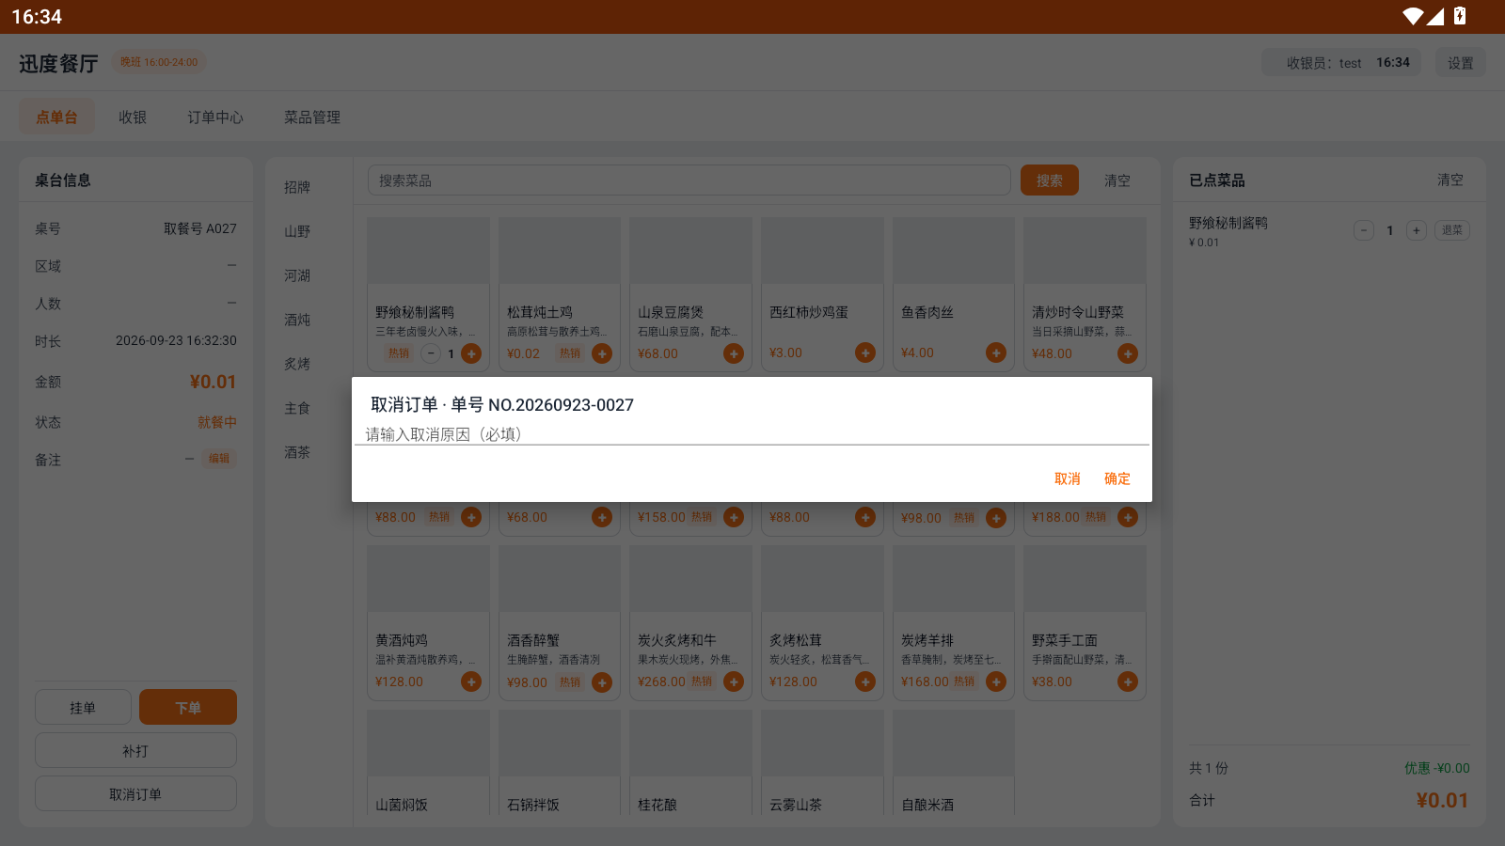The width and height of the screenshot is (1505, 846).
Task: Add 炭烤羊排 with plus icon
Action: [996, 681]
